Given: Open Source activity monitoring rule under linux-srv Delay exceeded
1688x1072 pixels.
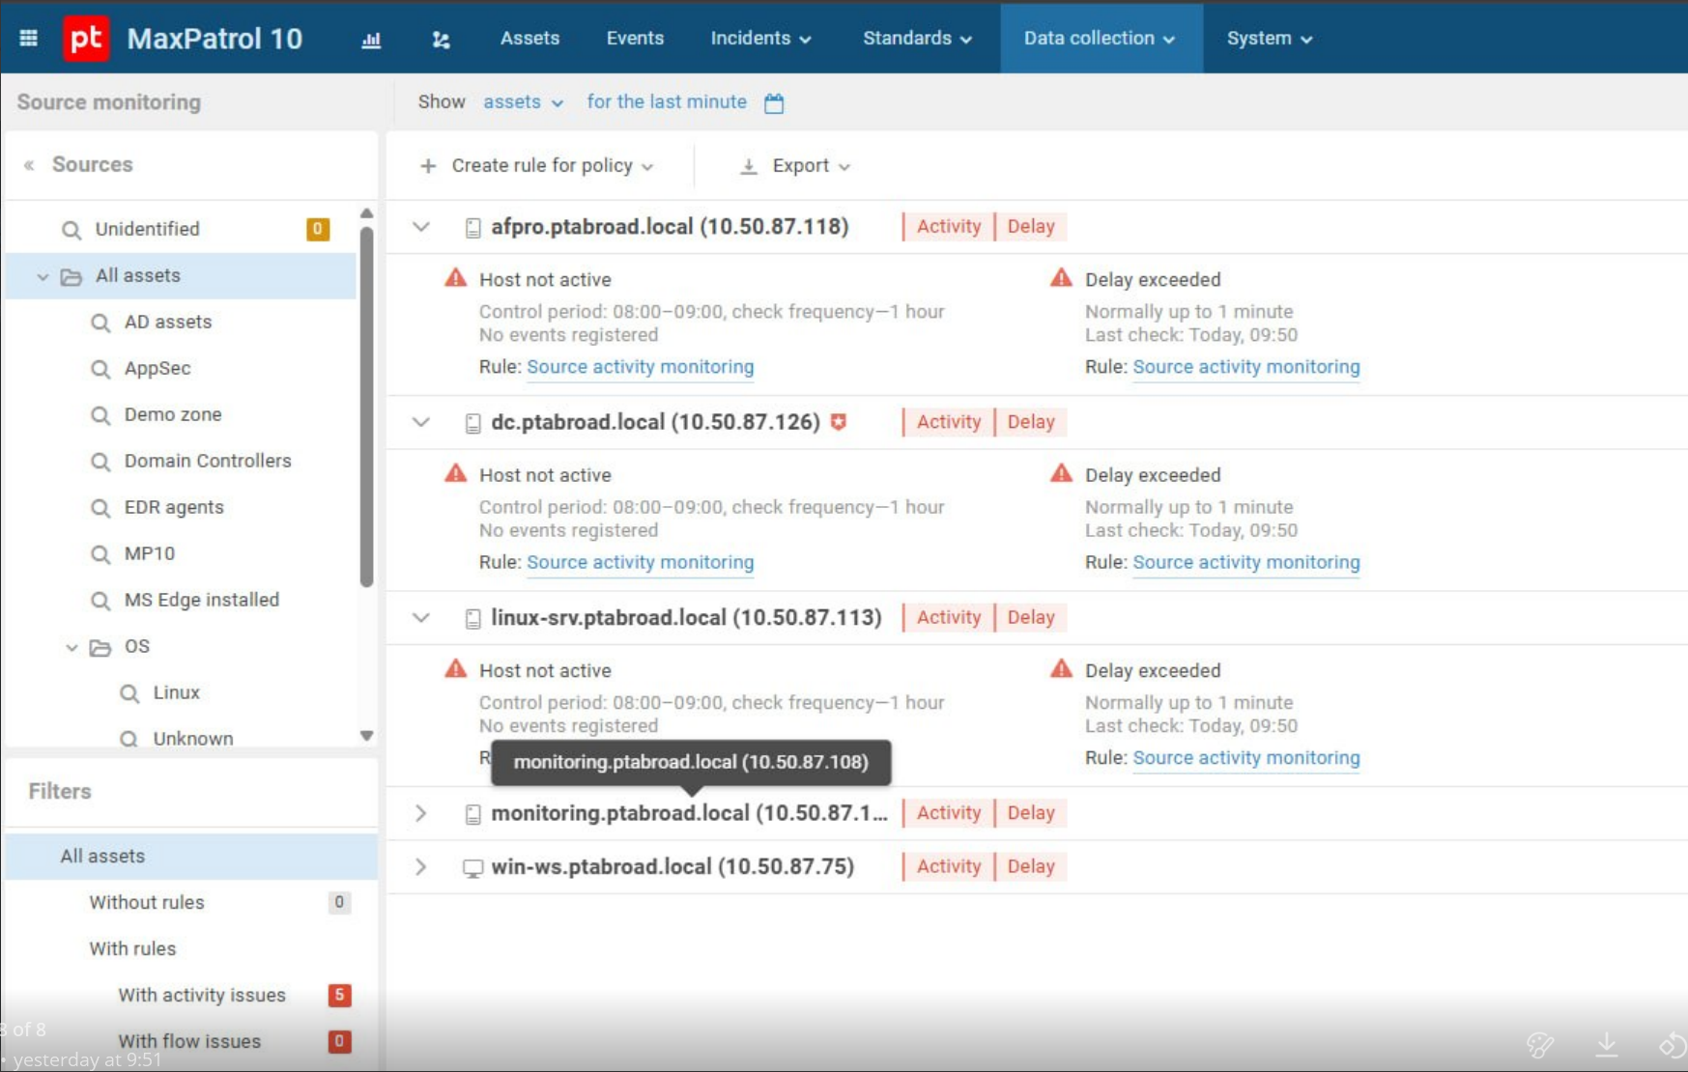Looking at the screenshot, I should pyautogui.click(x=1246, y=758).
